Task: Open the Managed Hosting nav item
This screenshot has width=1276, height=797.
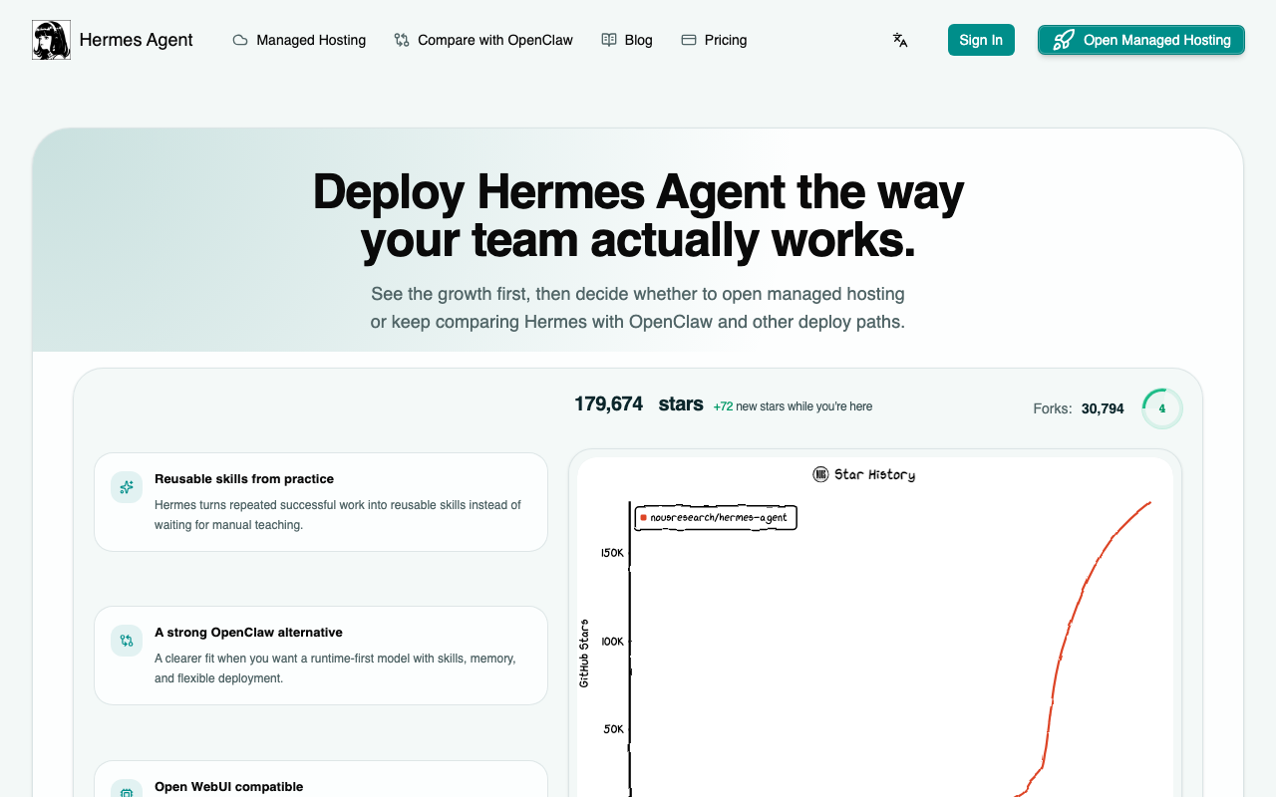Action: [x=299, y=40]
